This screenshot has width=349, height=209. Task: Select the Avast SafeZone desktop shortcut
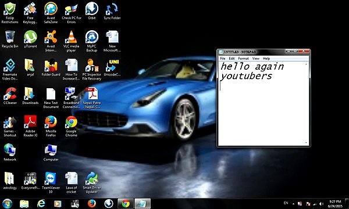[x=51, y=13]
